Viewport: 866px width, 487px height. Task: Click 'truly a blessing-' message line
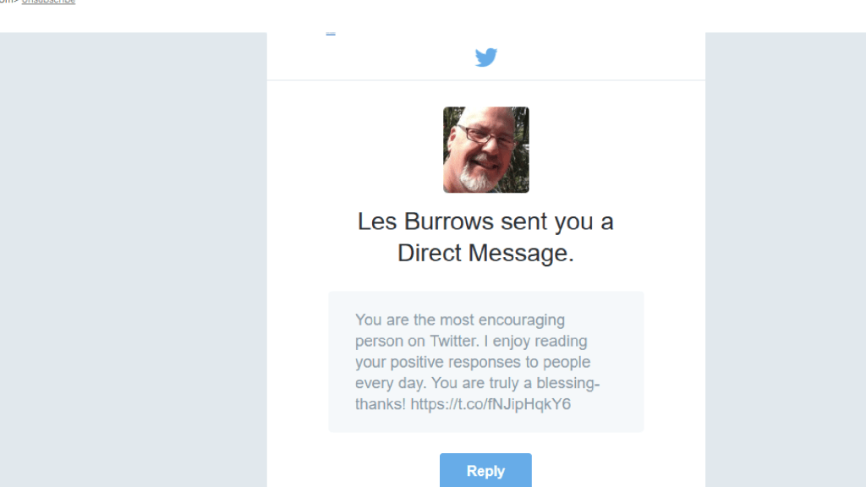(x=542, y=383)
